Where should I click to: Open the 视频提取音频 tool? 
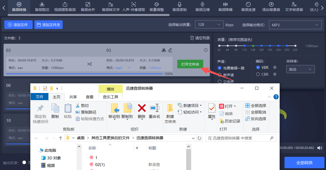[x=65, y=7]
